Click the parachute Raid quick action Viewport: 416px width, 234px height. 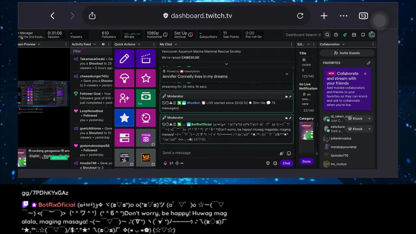[124, 78]
